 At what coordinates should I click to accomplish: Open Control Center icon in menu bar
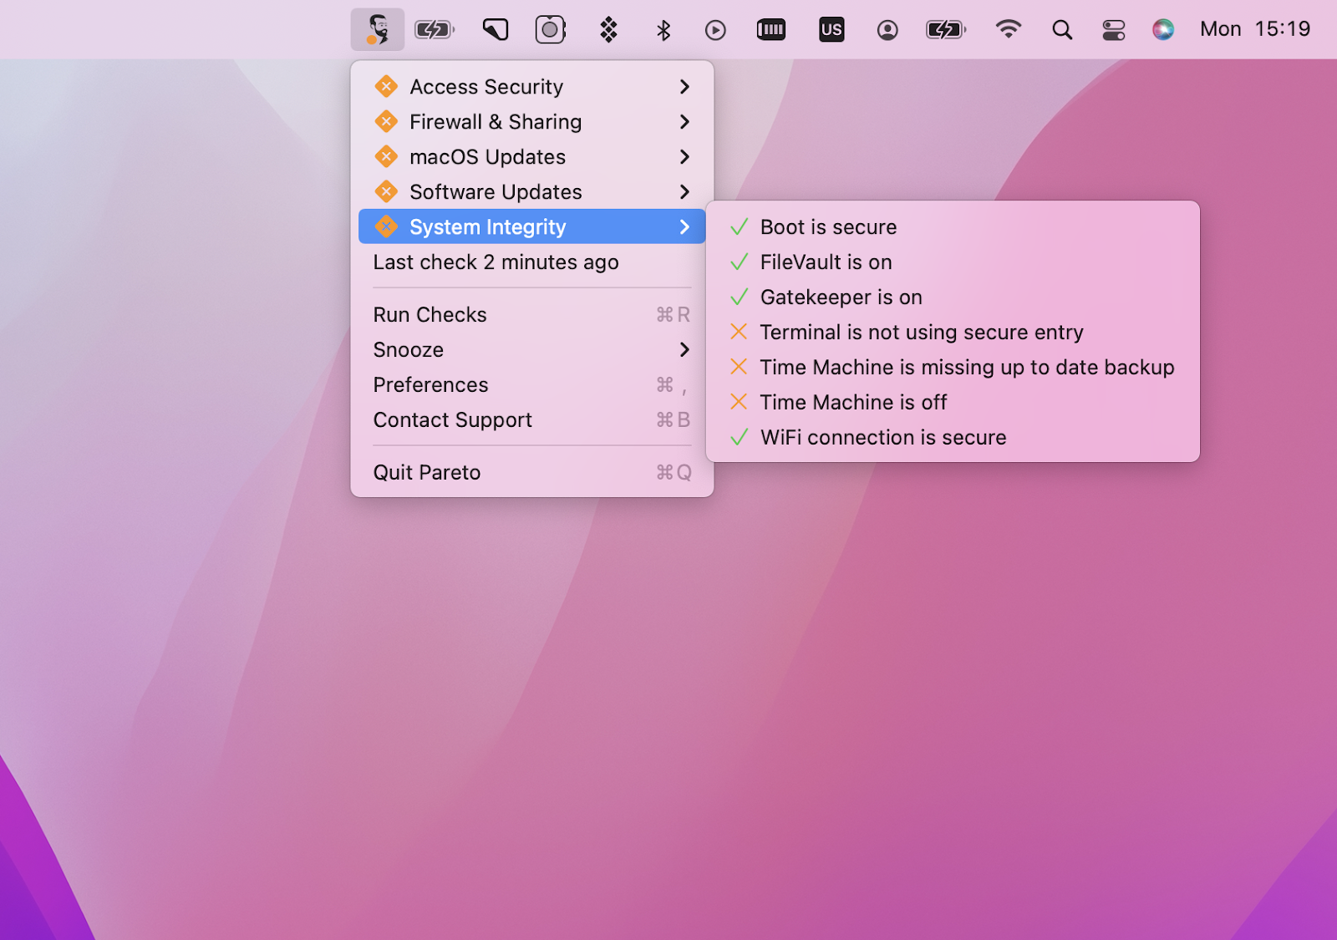[x=1113, y=31]
